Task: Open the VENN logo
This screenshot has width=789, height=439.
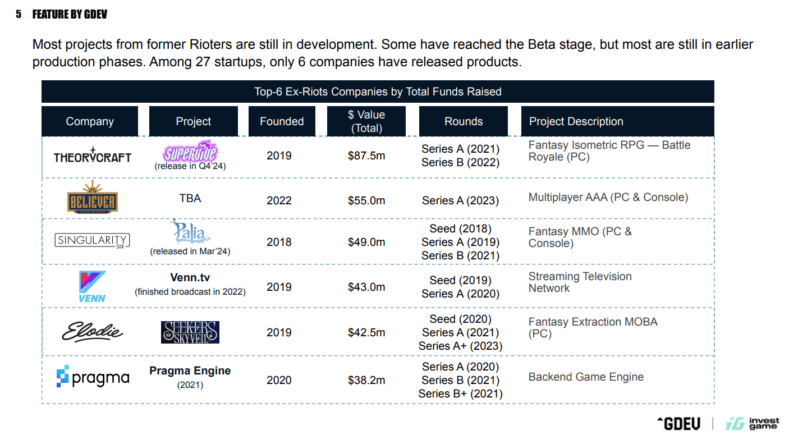Action: [93, 285]
